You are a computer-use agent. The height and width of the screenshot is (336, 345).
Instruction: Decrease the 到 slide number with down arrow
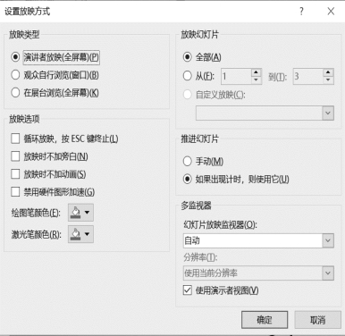(328, 80)
